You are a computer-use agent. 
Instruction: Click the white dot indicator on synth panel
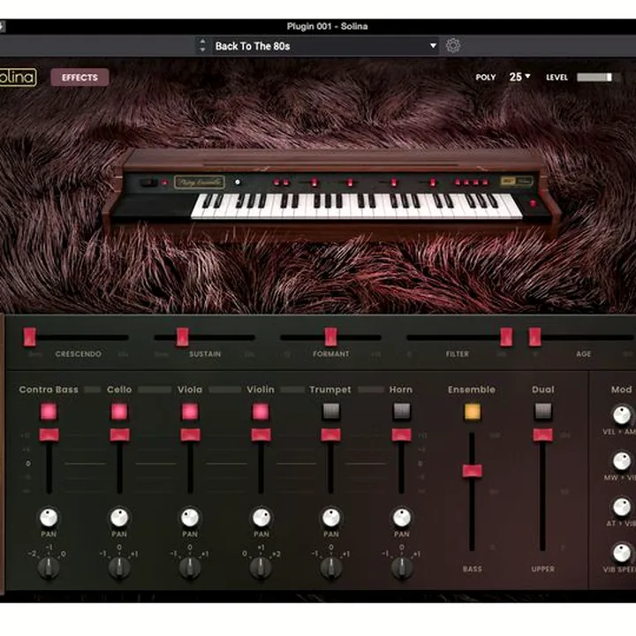(238, 182)
